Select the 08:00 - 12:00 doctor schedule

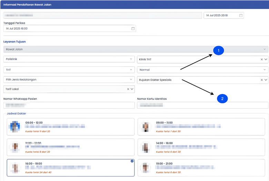(70, 127)
